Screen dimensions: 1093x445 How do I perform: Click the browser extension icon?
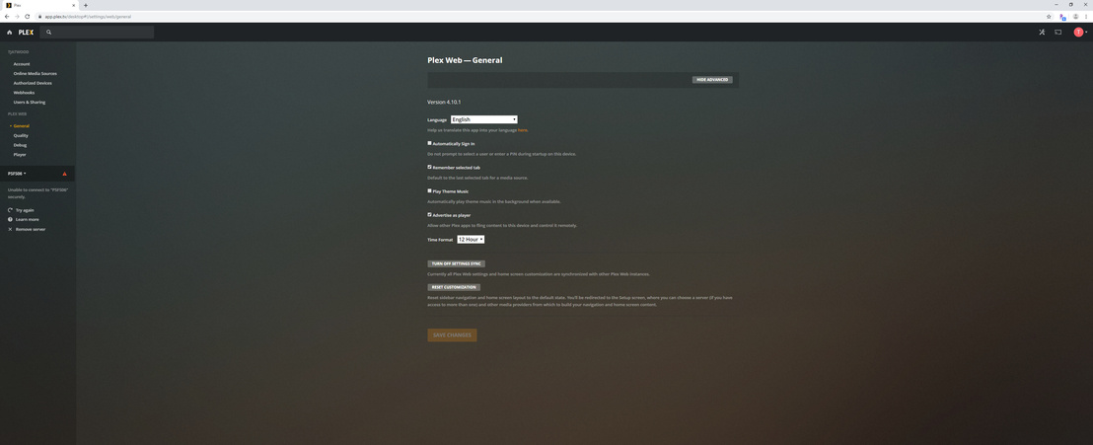pos(1062,16)
